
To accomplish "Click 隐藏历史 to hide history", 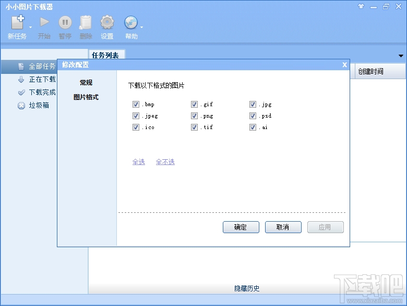I will coord(247,288).
